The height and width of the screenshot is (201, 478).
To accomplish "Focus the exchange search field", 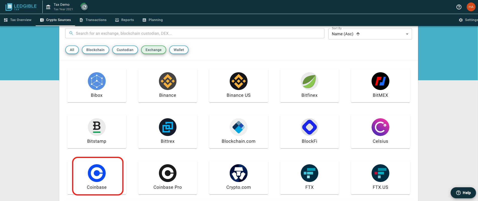I will pos(195,33).
